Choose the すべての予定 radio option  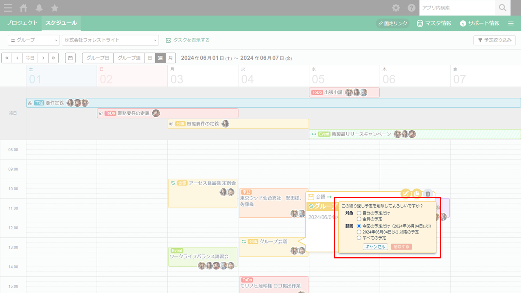[x=359, y=238]
